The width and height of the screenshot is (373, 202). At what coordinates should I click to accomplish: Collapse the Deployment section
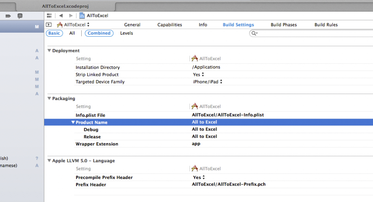[x=49, y=50]
